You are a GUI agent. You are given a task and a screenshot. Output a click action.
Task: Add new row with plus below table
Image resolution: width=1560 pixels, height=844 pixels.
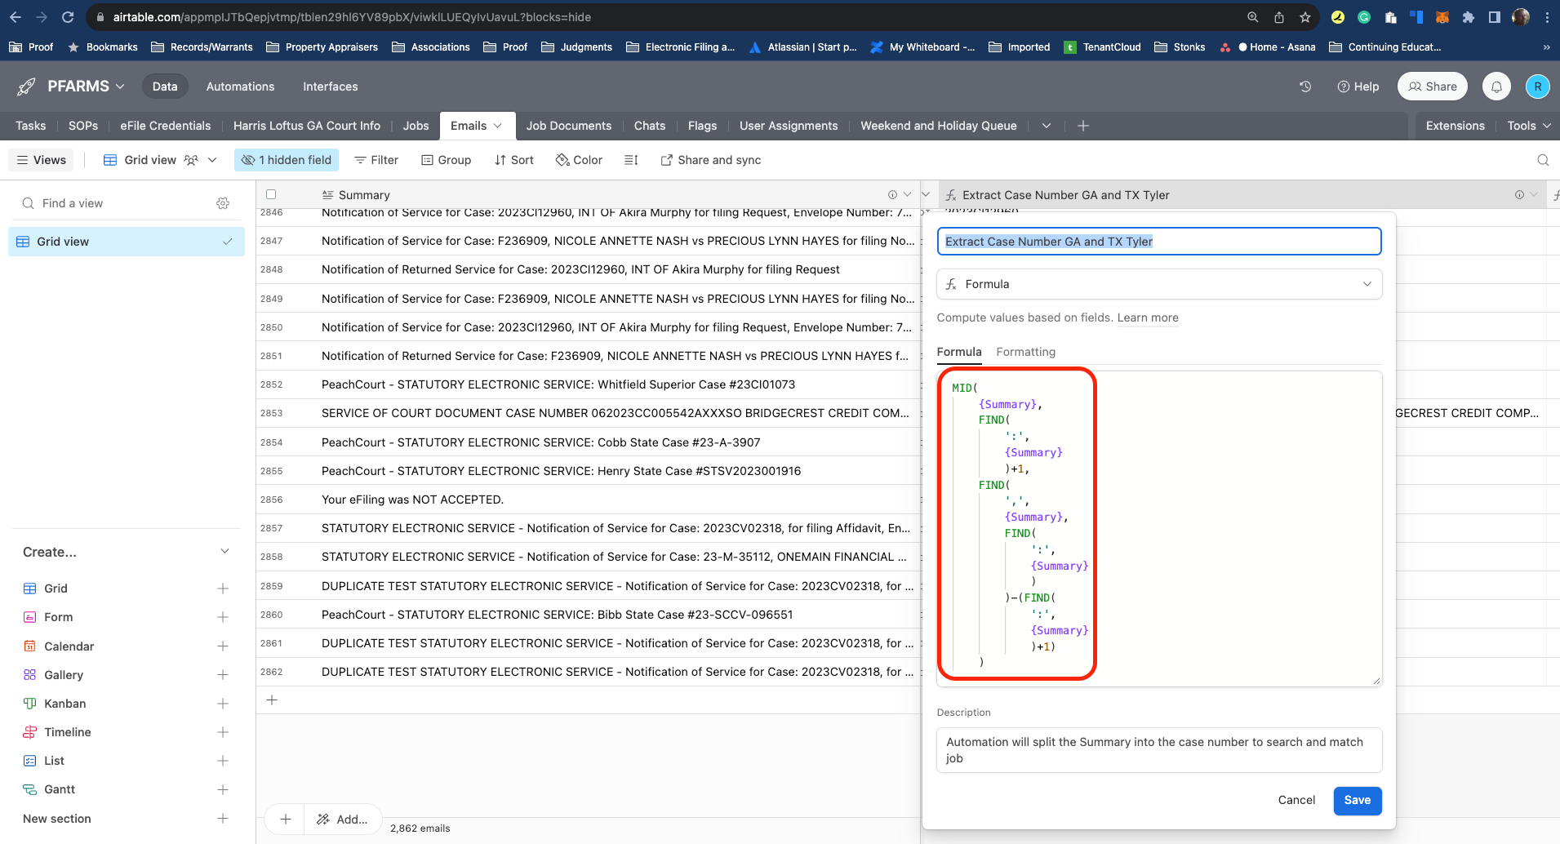tap(272, 700)
